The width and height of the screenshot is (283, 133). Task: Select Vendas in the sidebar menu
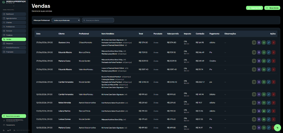pos(14,39)
